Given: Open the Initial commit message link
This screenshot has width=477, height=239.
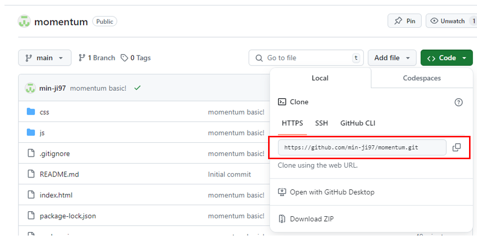Looking at the screenshot, I should tap(229, 175).
